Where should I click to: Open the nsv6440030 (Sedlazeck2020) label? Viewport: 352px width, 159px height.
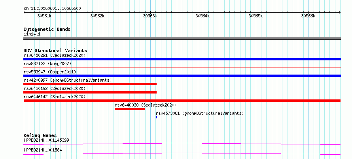click(x=146, y=105)
